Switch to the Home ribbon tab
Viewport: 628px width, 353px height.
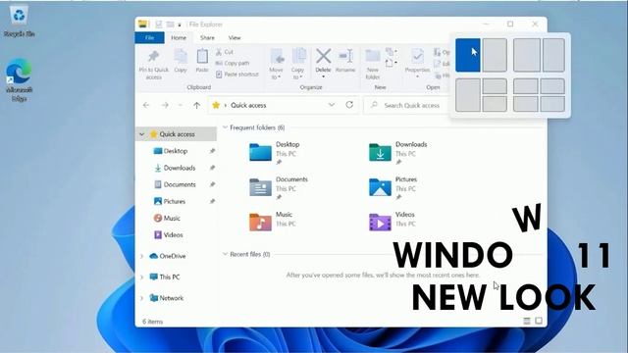pyautogui.click(x=179, y=37)
